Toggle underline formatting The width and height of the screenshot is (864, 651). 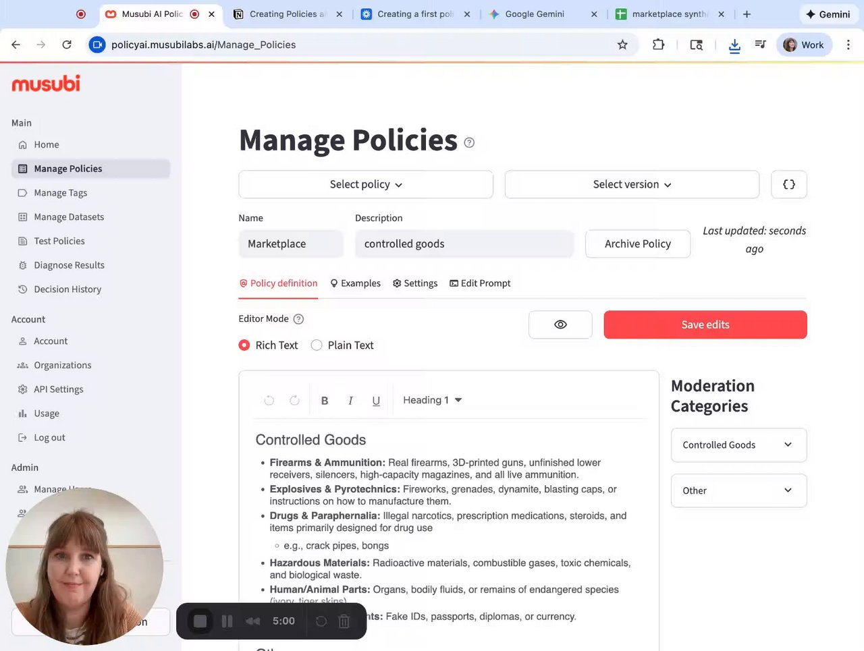point(376,401)
